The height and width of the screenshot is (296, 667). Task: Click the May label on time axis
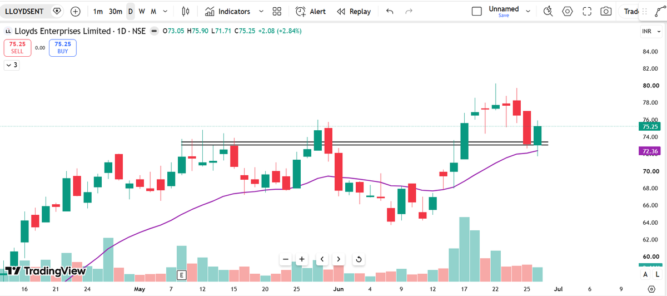coord(140,289)
